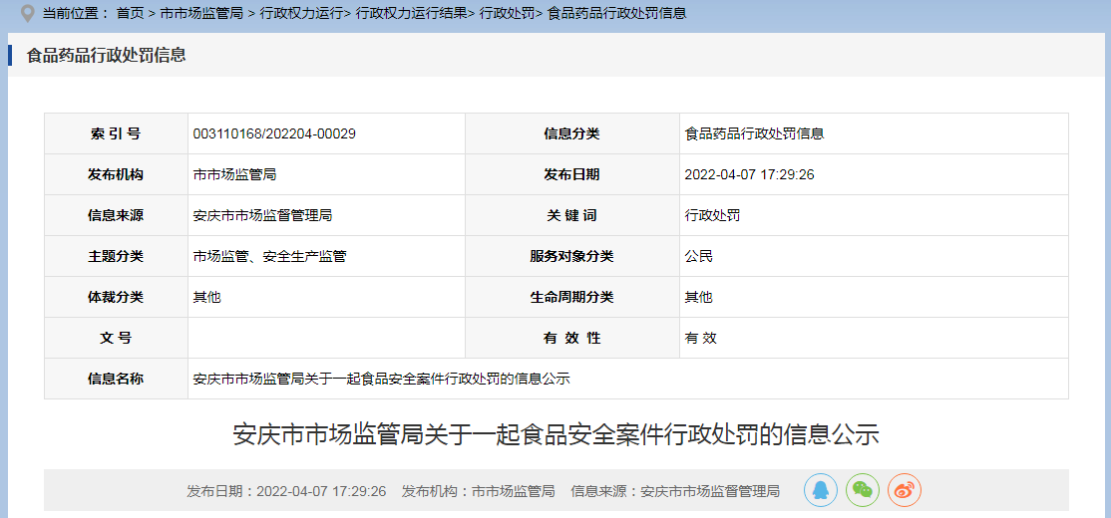Click 其他 value next to 体裁分类
This screenshot has width=1111, height=518.
click(206, 297)
